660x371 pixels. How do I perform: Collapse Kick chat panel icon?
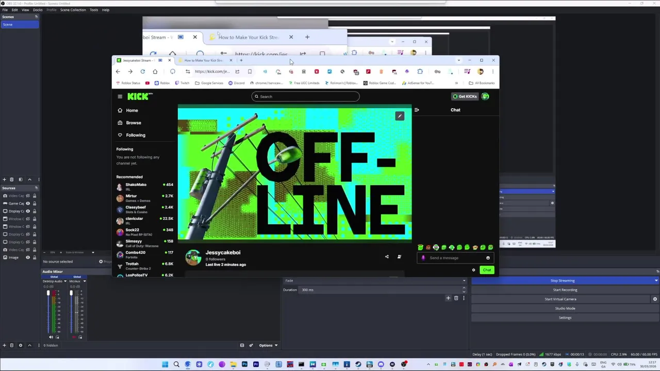(417, 110)
